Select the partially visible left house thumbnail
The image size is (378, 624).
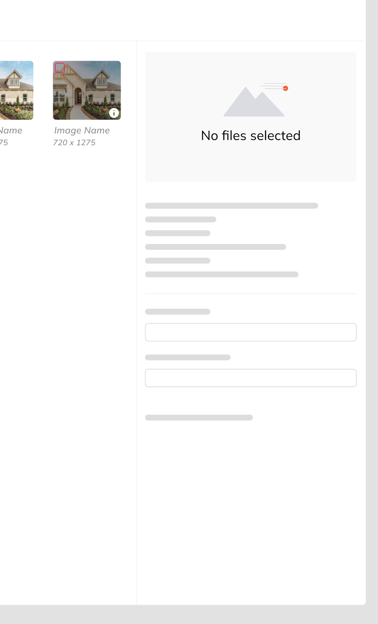click(x=16, y=90)
